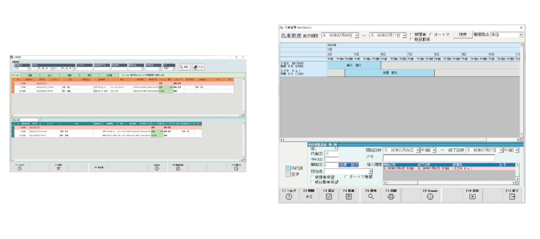Click the F6 印刷 printer icon
The width and height of the screenshot is (540, 239).
pyautogui.click(x=391, y=196)
